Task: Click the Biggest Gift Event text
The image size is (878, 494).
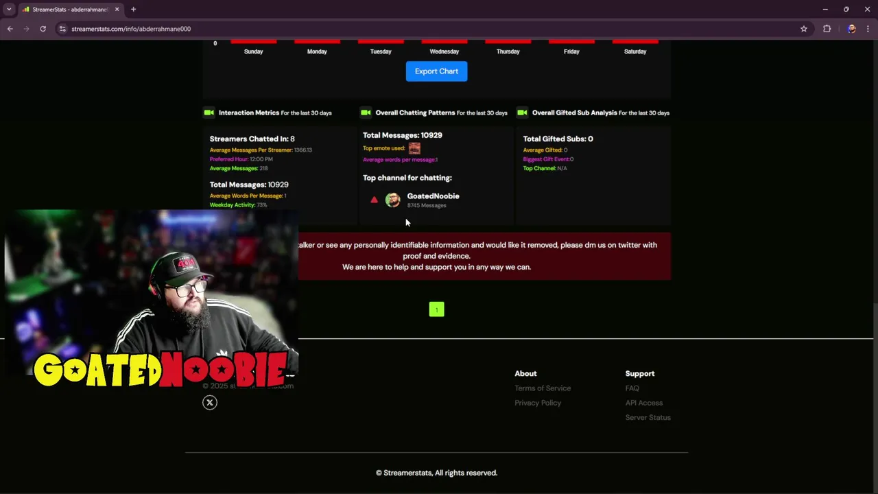Action: click(548, 159)
